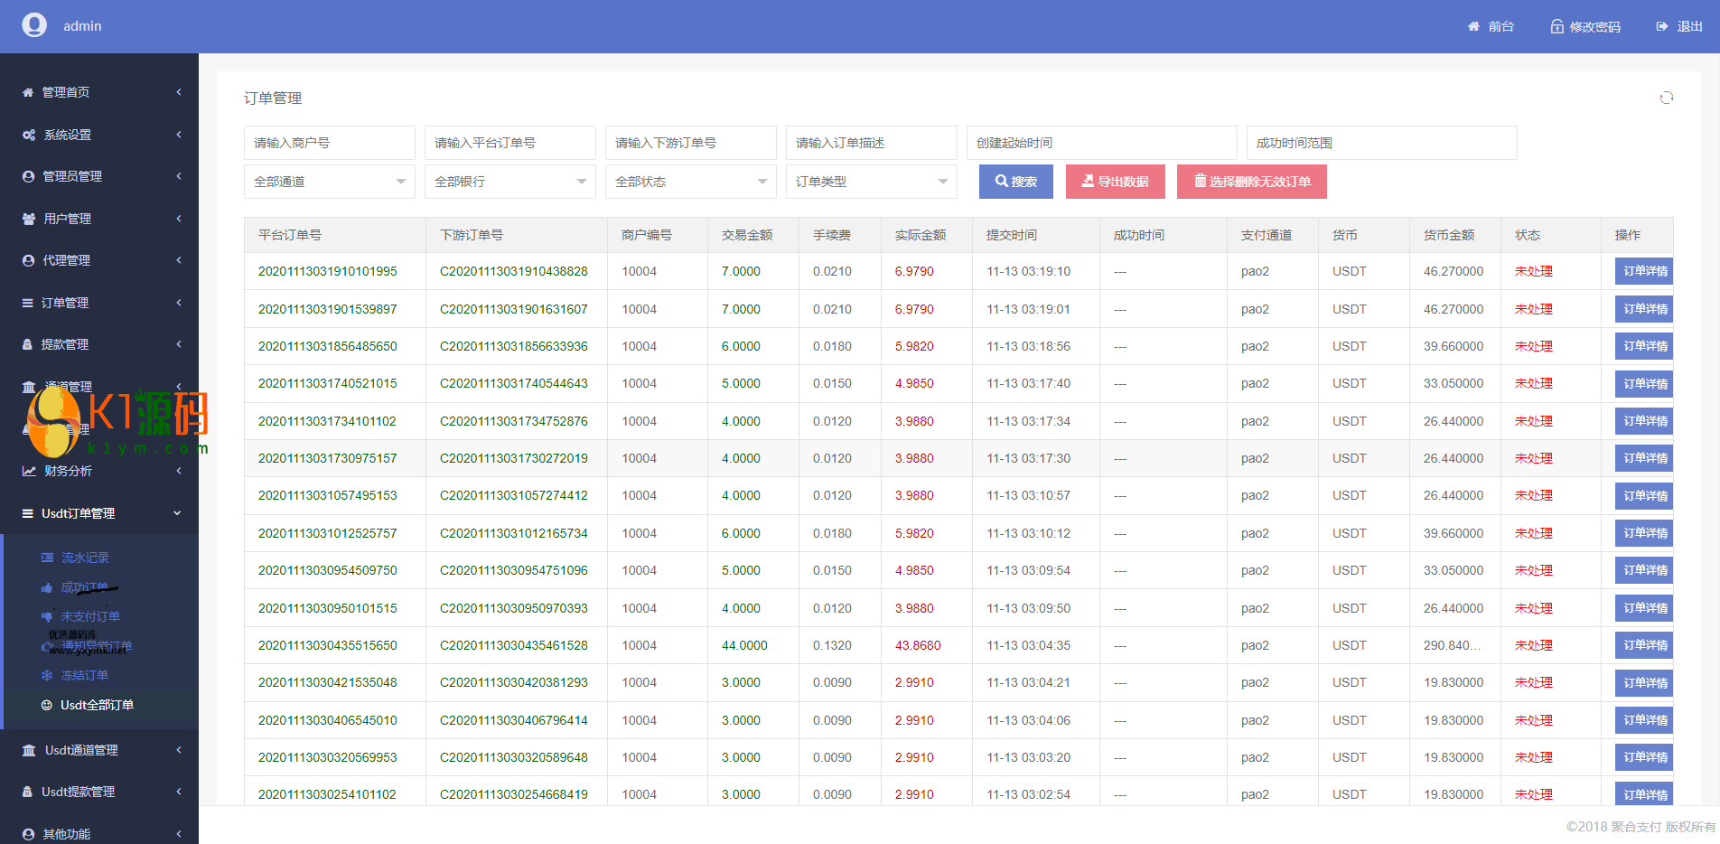Screen dimensions: 1720x844
Task: Click 选择删除无效订单 button
Action: (x=1251, y=182)
